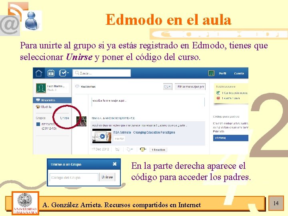This screenshot has width=288, height=216.
Task: Open the calendar icon in top bar
Action: 51,73
